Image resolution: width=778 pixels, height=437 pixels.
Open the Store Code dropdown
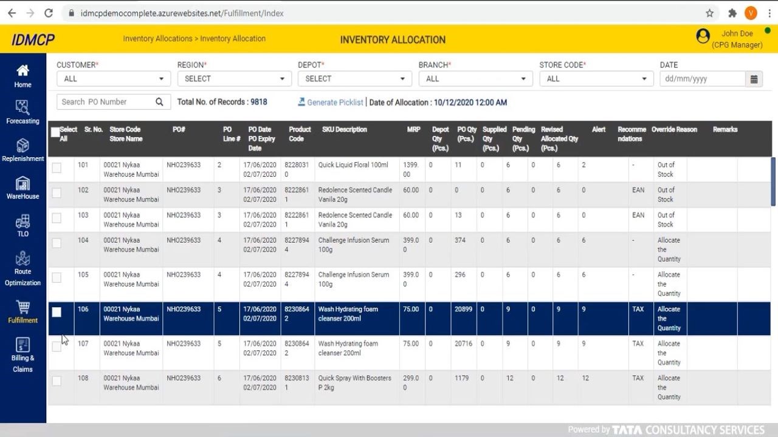click(597, 79)
